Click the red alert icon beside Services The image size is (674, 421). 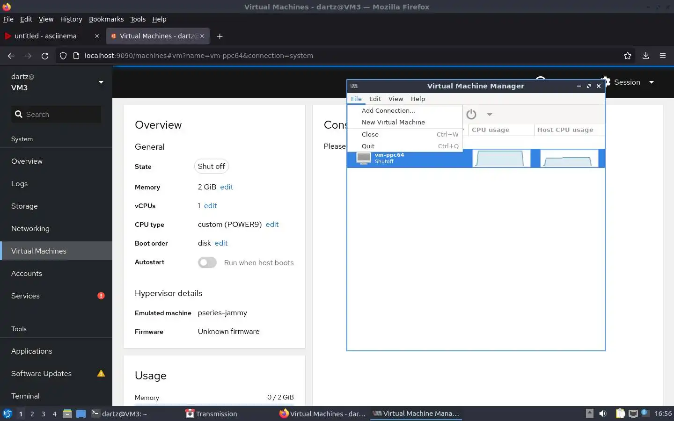pos(101,296)
